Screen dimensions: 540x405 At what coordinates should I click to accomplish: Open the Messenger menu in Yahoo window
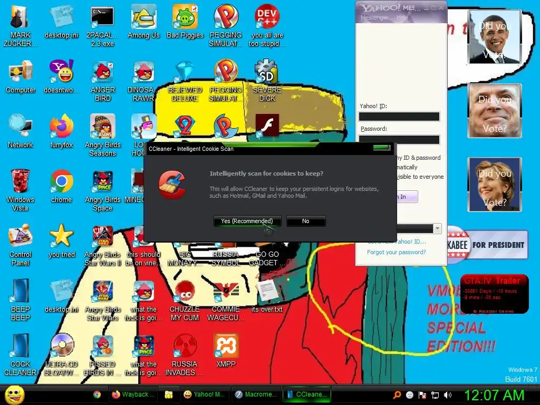(374, 17)
